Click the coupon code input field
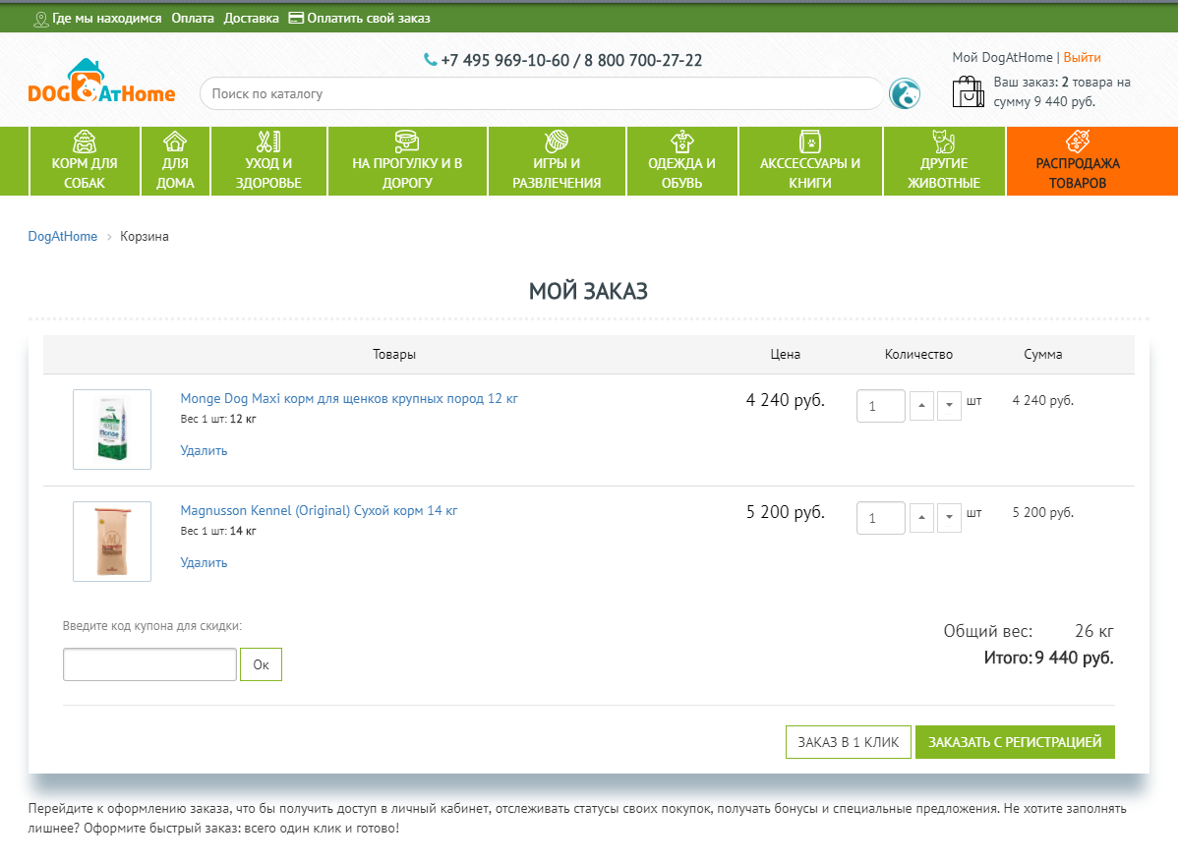This screenshot has height=862, width=1178. click(149, 664)
